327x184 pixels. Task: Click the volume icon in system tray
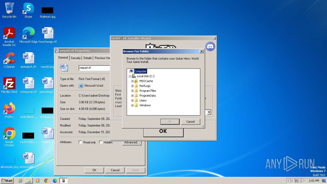click(290, 181)
